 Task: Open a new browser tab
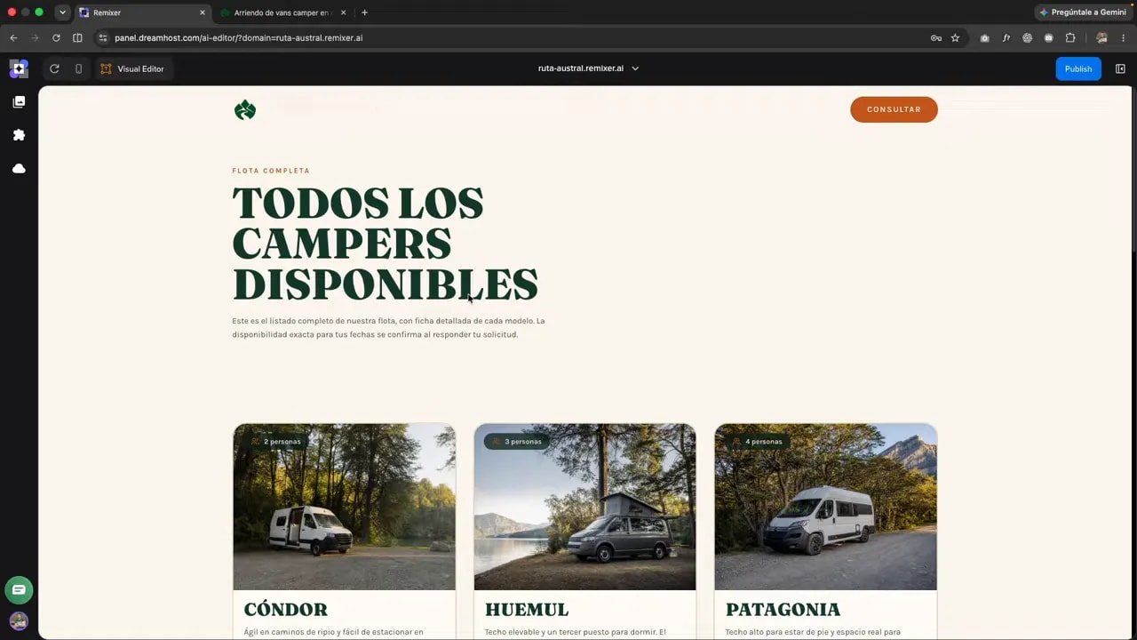[x=364, y=12]
